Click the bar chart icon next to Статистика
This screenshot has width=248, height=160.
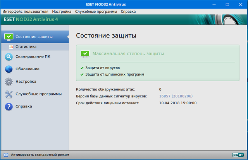tap(11, 47)
